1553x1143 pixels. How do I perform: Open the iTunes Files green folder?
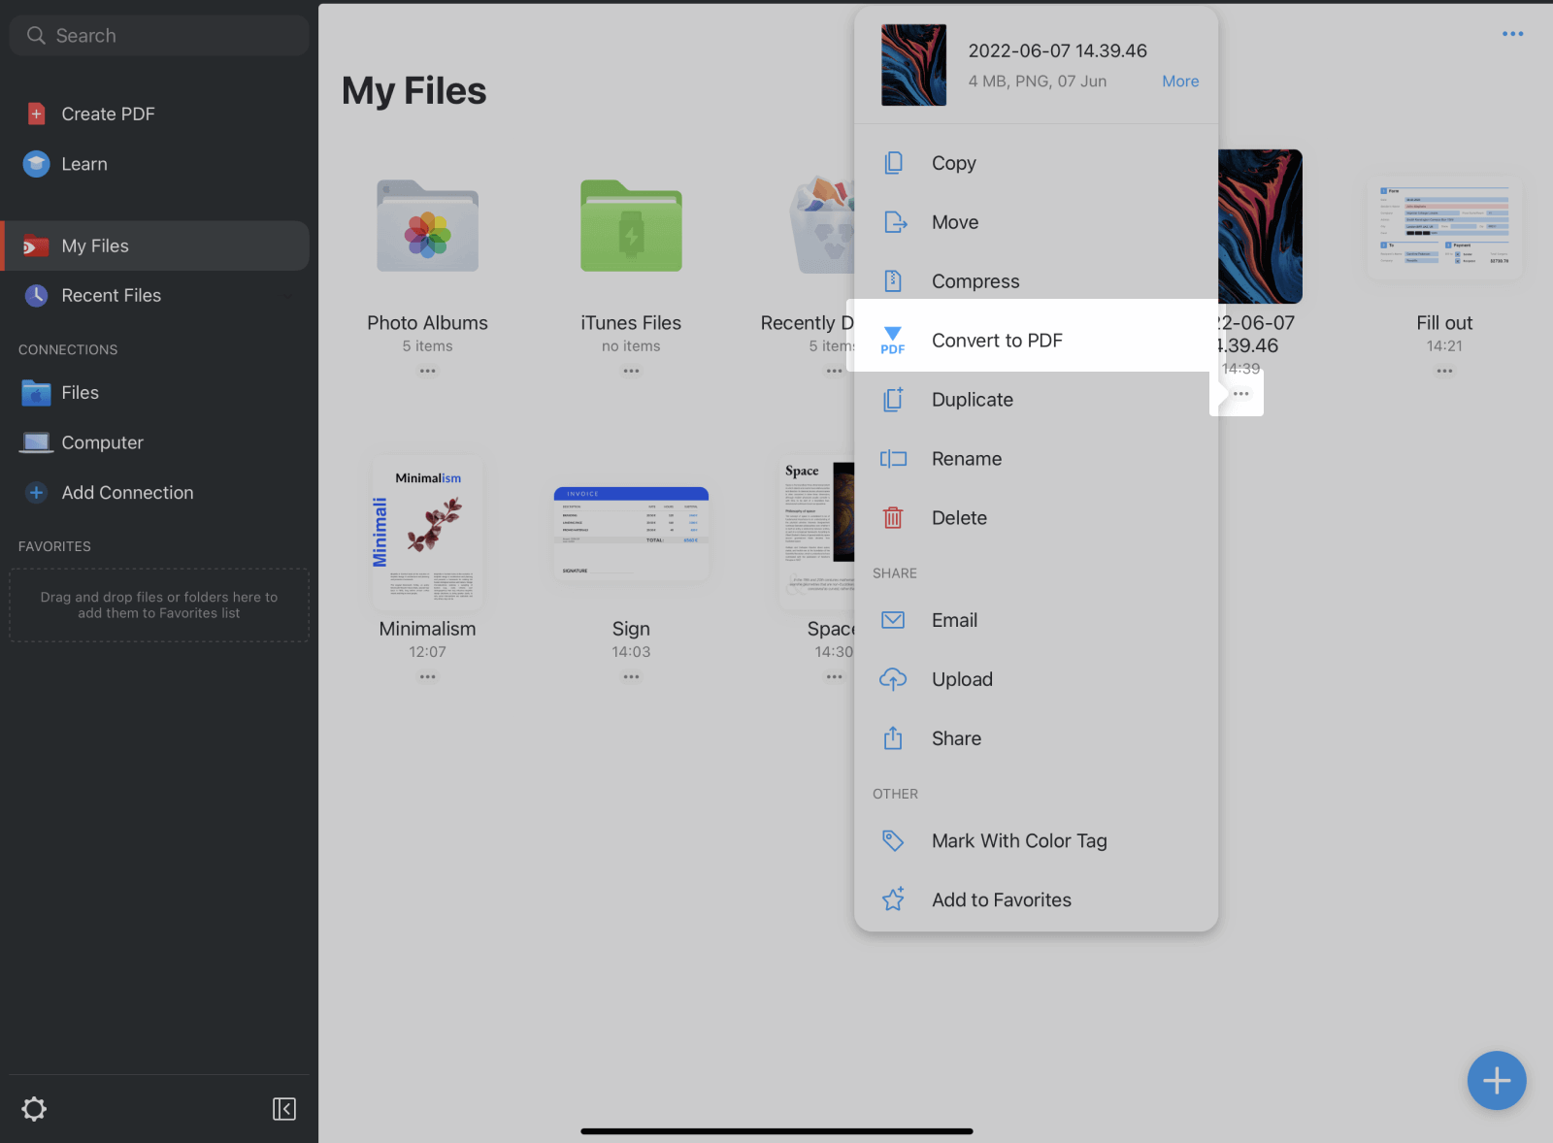click(631, 226)
